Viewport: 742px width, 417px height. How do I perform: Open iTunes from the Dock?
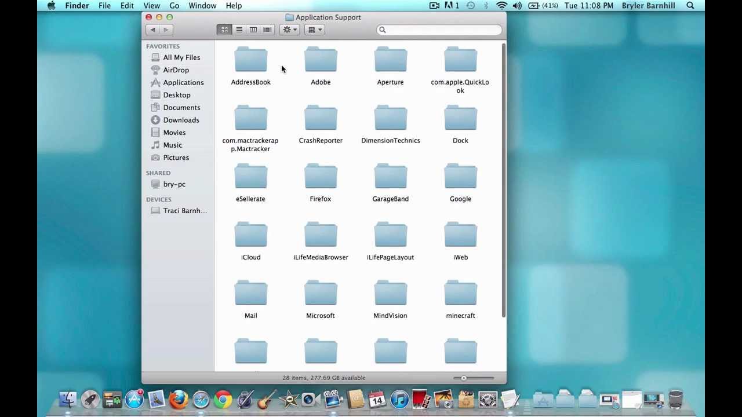pos(399,400)
